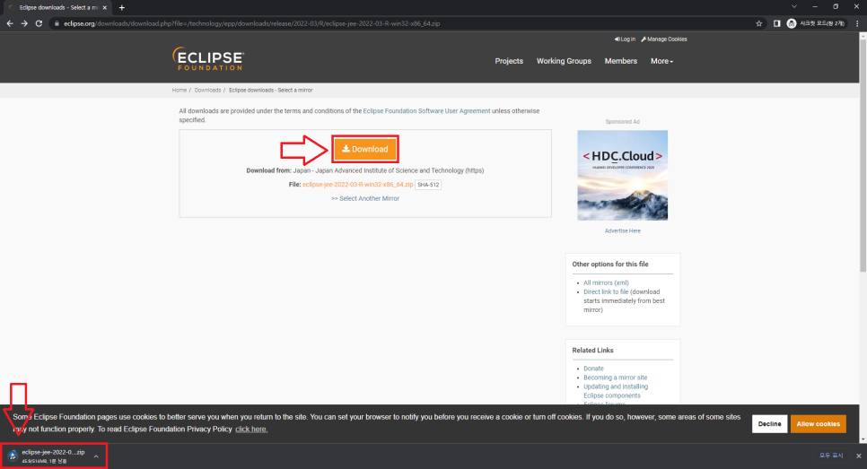Screen dimensions: 867x469
Task: Click the scrollbar up arrow
Action: [x=863, y=36]
